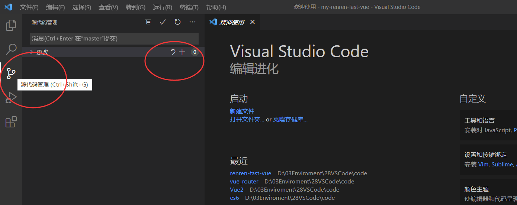
Task: Open recent project renren-fast-vue
Action: pos(251,173)
